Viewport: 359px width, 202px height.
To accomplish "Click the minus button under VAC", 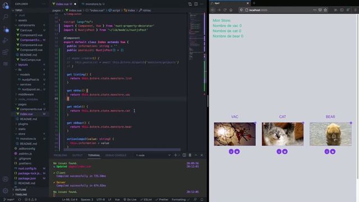I will pos(231,151).
